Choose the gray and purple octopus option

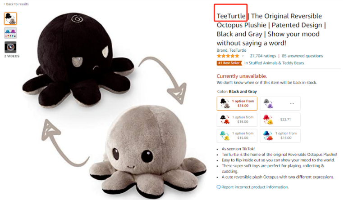[x=280, y=103]
